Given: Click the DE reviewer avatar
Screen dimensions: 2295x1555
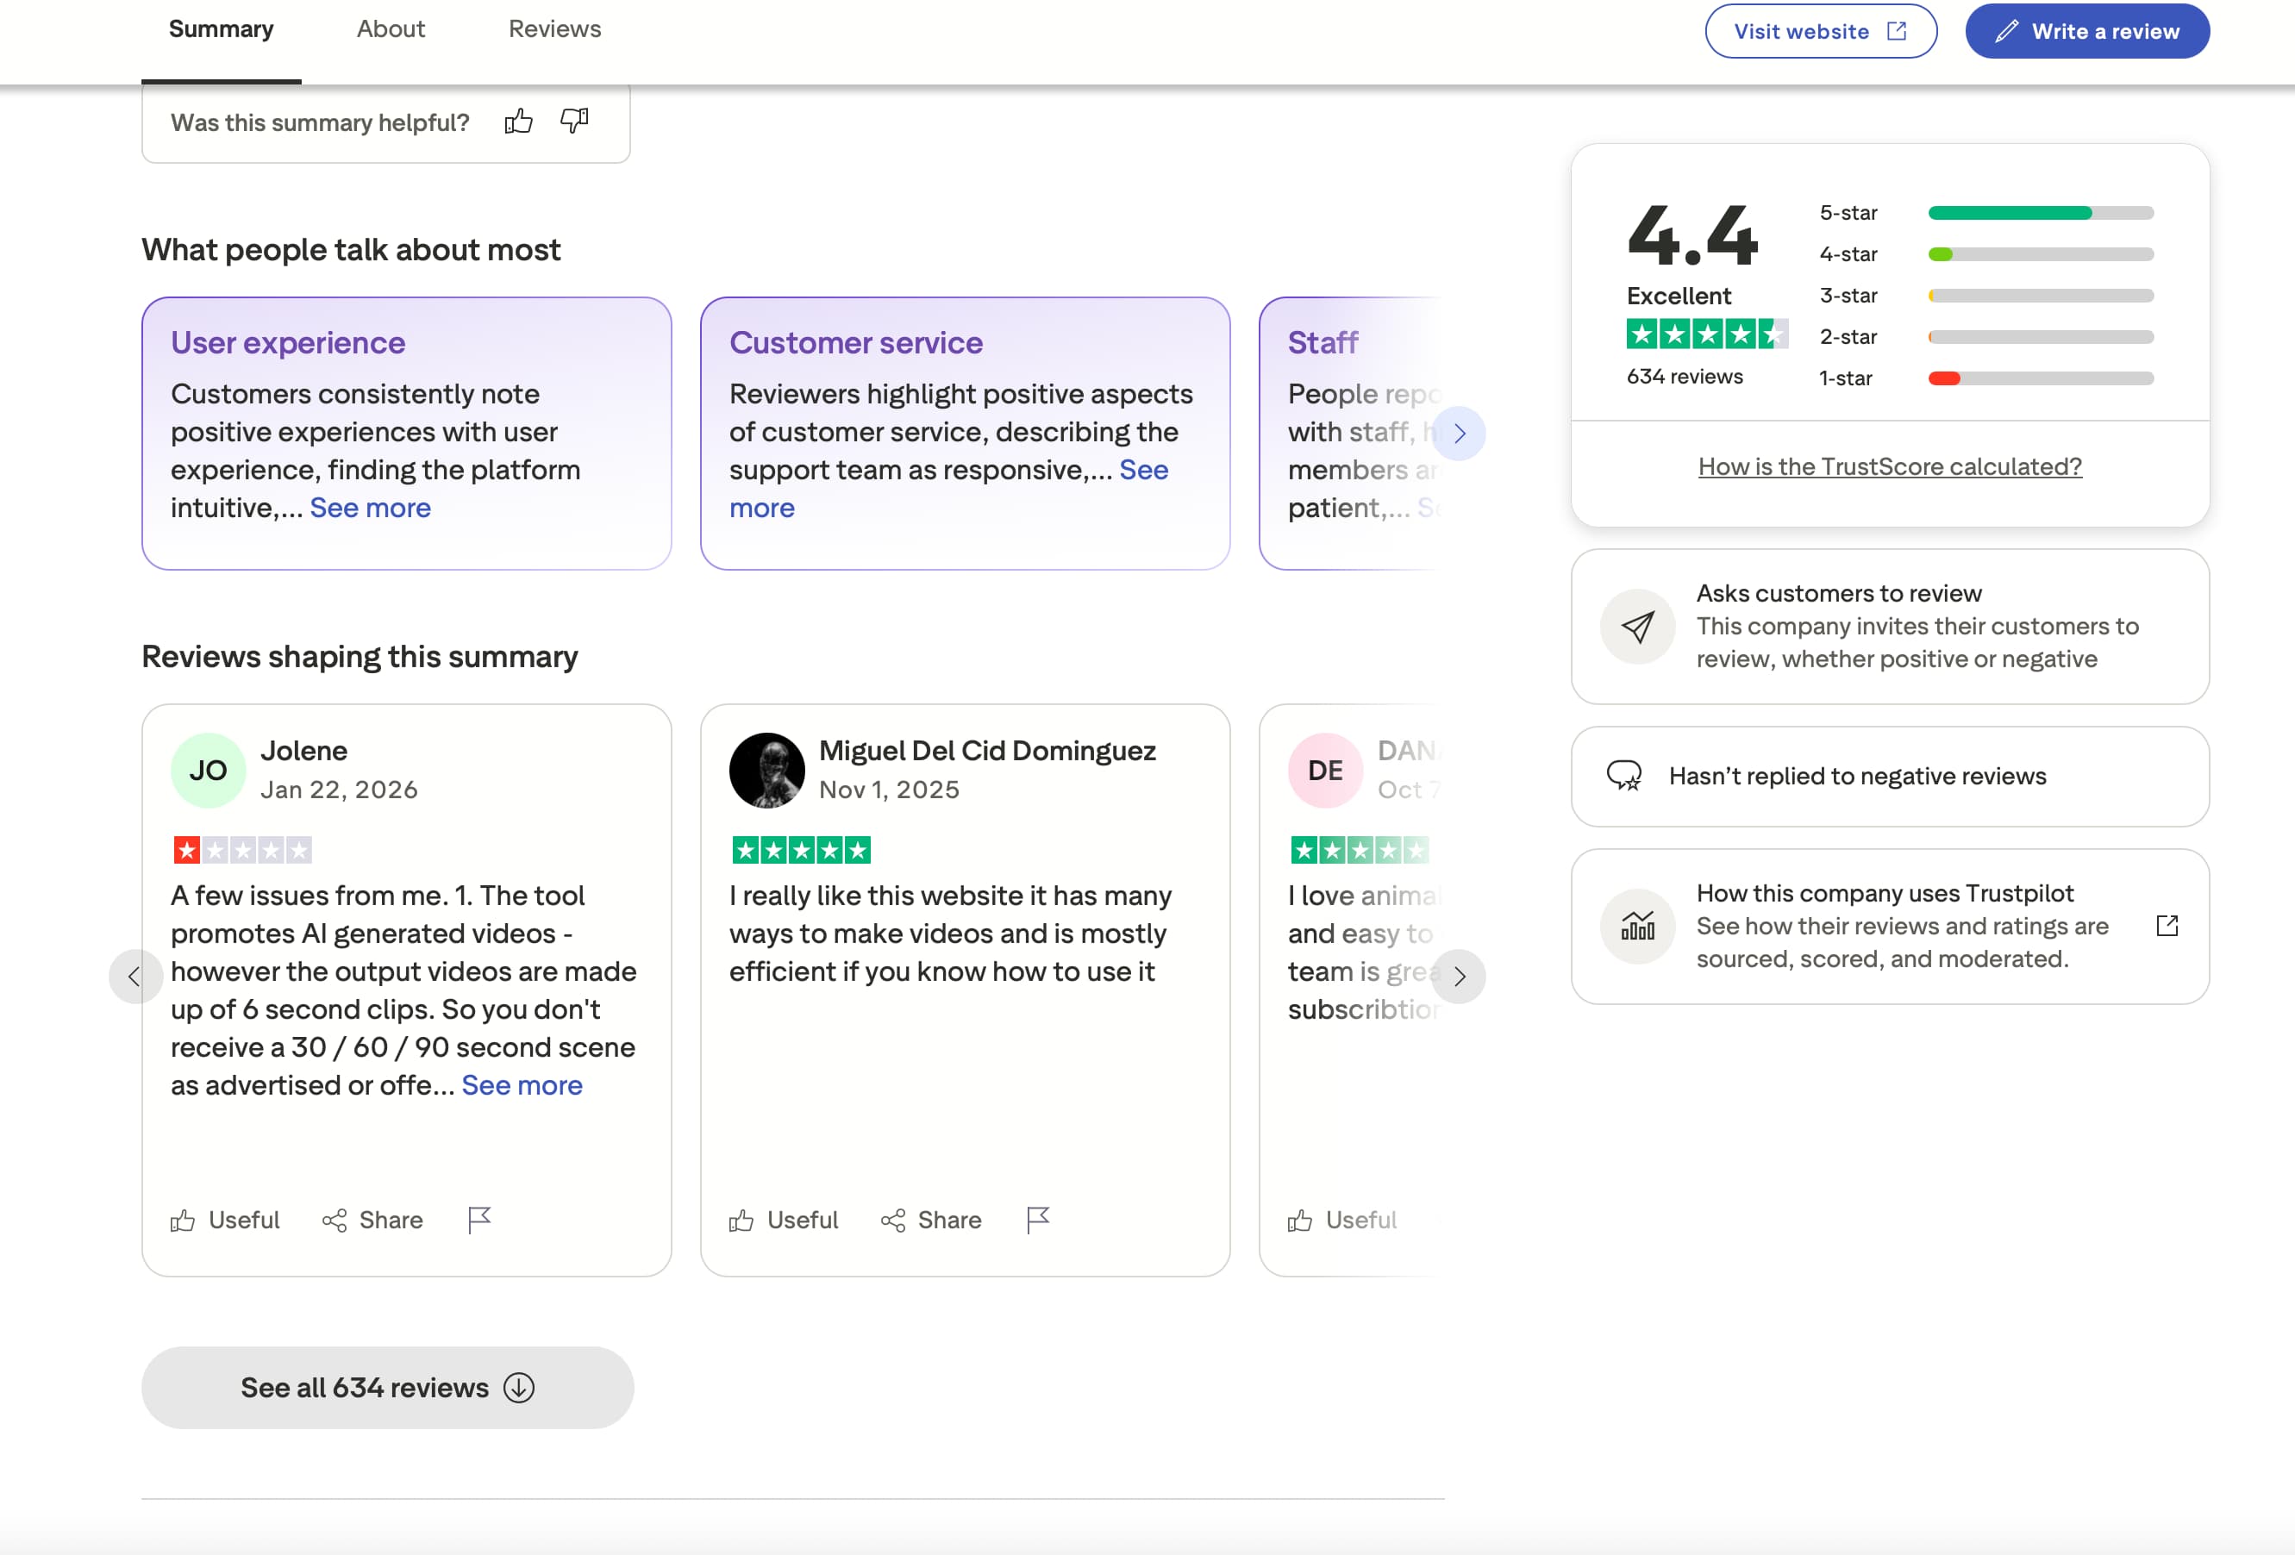Looking at the screenshot, I should point(1325,770).
